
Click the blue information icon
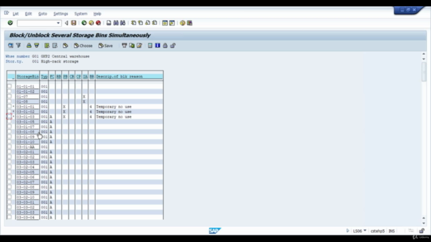[x=158, y=46]
